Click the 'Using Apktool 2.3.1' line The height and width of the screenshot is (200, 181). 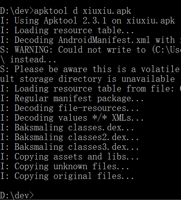pos(87,21)
